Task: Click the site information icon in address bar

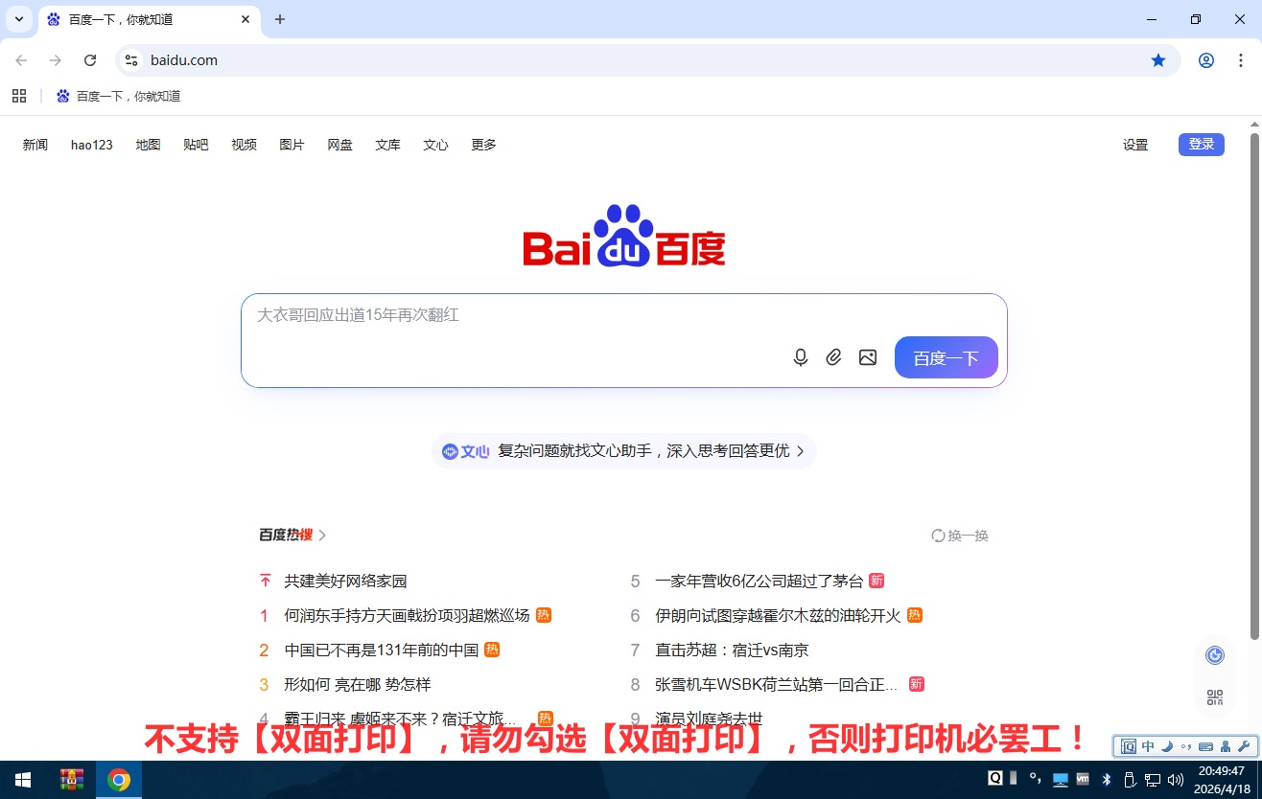Action: pyautogui.click(x=131, y=60)
